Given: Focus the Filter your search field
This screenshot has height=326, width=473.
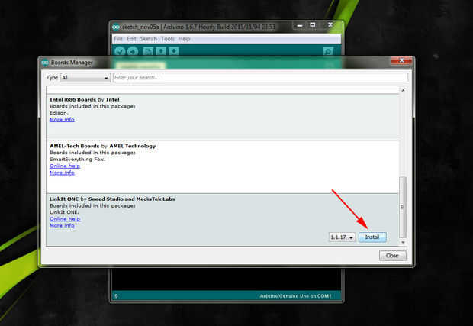Looking at the screenshot, I should (x=260, y=78).
